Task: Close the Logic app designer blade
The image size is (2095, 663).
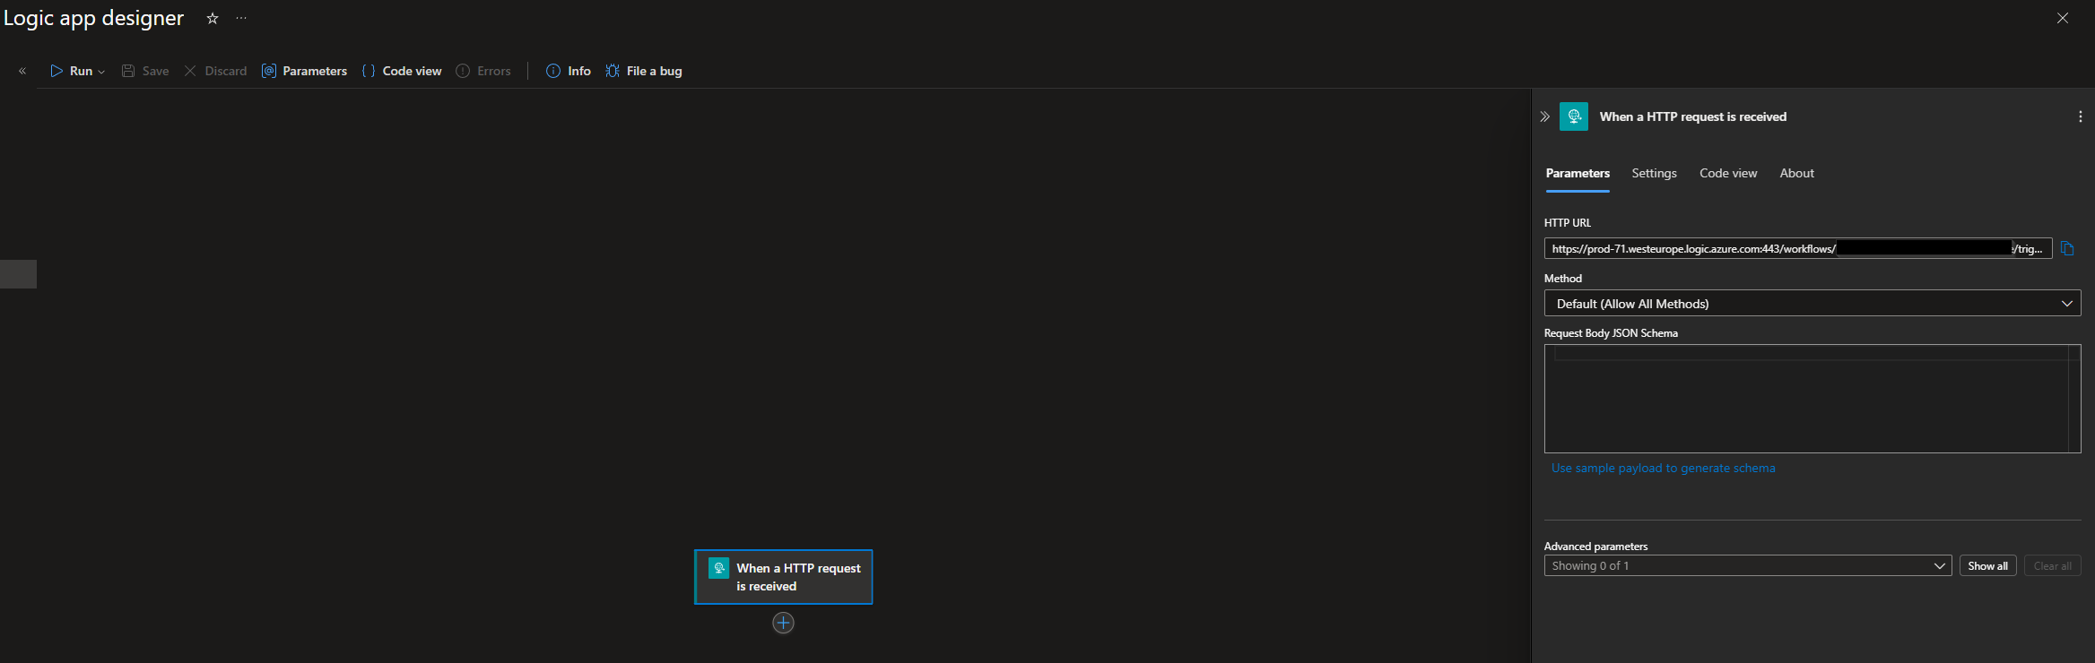Action: click(2063, 18)
